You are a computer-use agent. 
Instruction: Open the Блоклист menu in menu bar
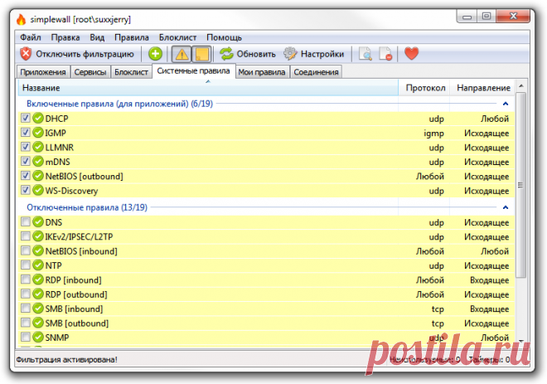click(x=177, y=37)
